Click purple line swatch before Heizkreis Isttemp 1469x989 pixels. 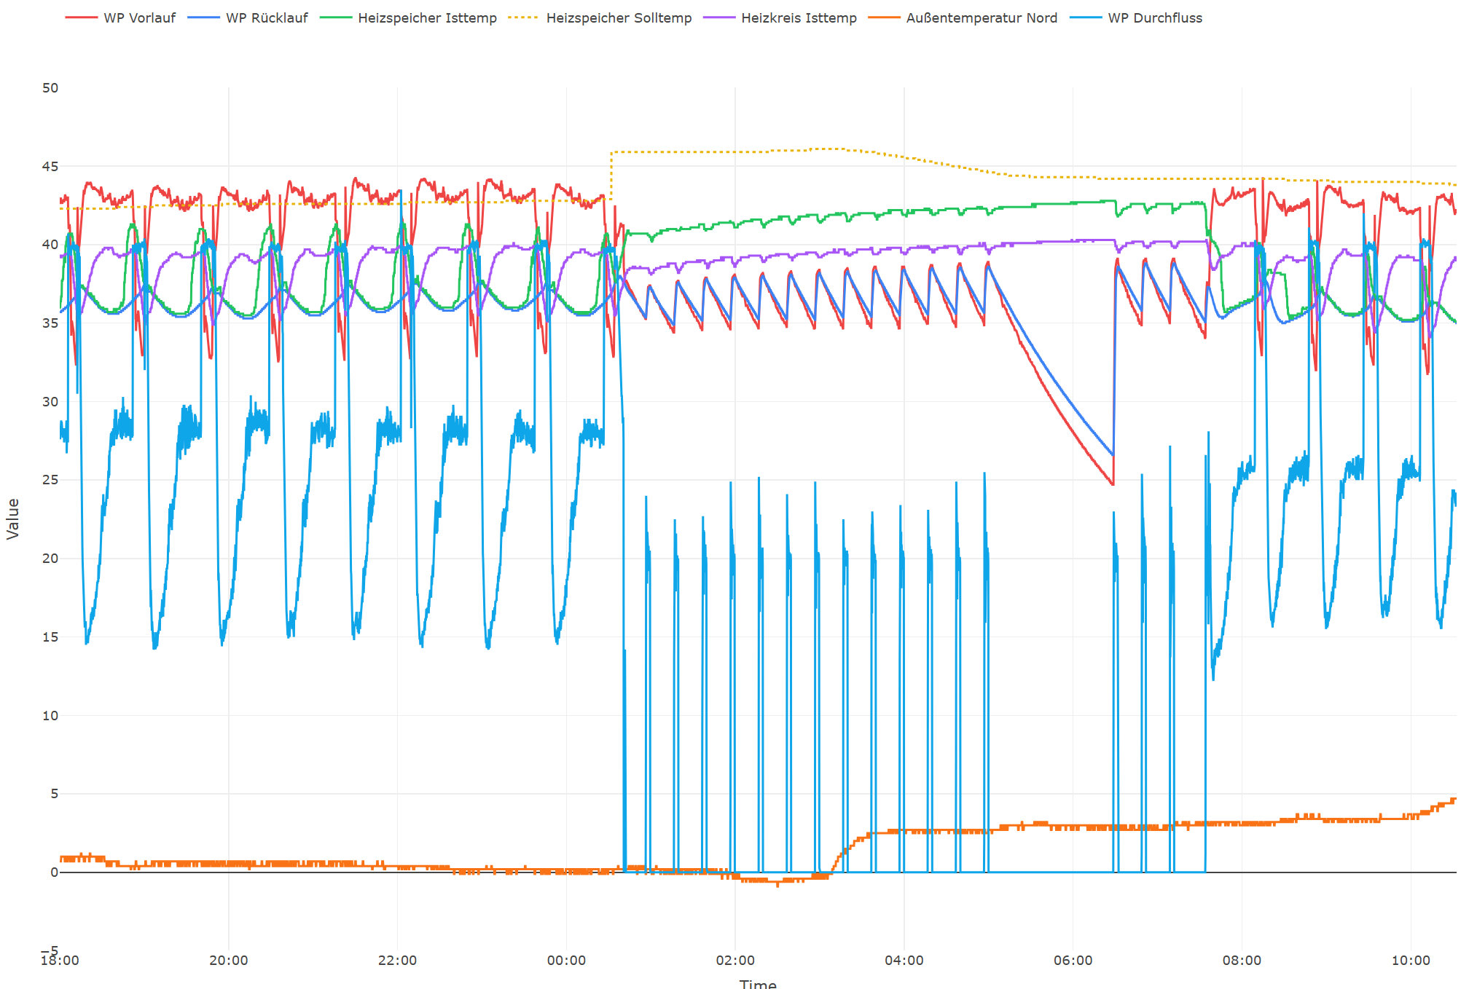(x=718, y=18)
